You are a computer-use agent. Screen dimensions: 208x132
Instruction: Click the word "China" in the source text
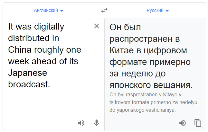click(x=19, y=50)
